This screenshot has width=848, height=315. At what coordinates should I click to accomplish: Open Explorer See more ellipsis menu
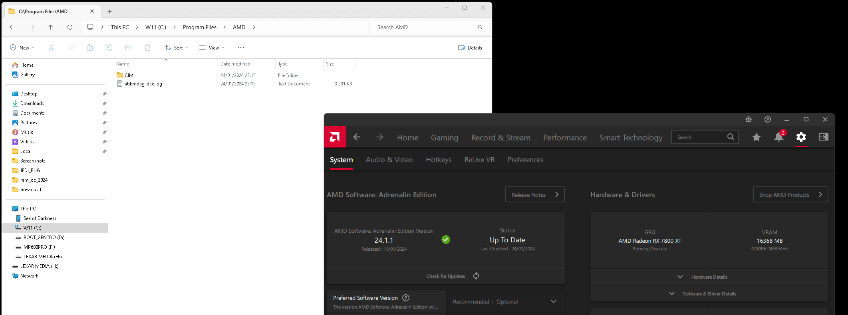pyautogui.click(x=241, y=48)
